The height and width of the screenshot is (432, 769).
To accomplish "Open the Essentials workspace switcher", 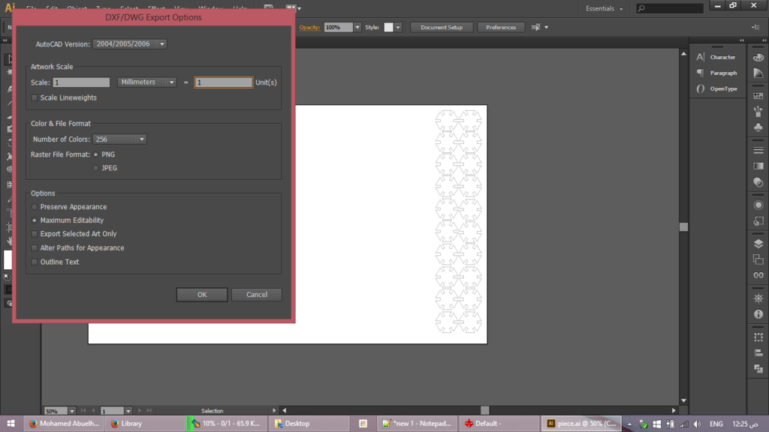I will point(604,8).
